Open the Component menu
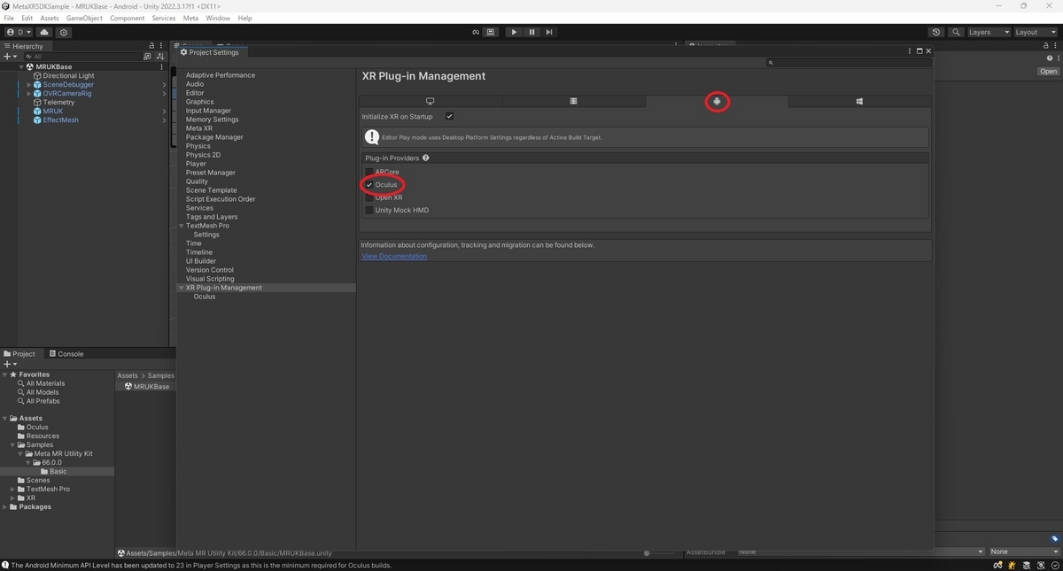Screen dimensions: 1063x571 click(127, 18)
